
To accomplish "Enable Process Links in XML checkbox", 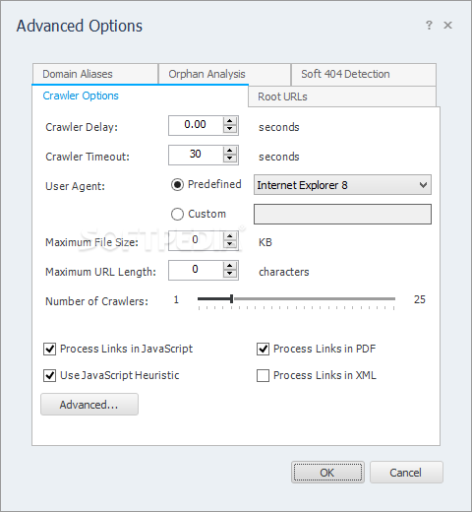I will [x=263, y=375].
